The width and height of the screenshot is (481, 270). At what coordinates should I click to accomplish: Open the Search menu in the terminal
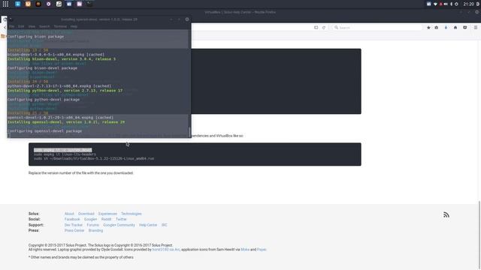[44, 27]
